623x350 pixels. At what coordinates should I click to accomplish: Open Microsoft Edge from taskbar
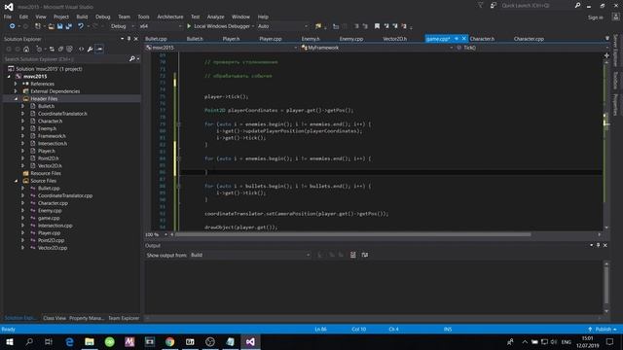[x=69, y=341]
